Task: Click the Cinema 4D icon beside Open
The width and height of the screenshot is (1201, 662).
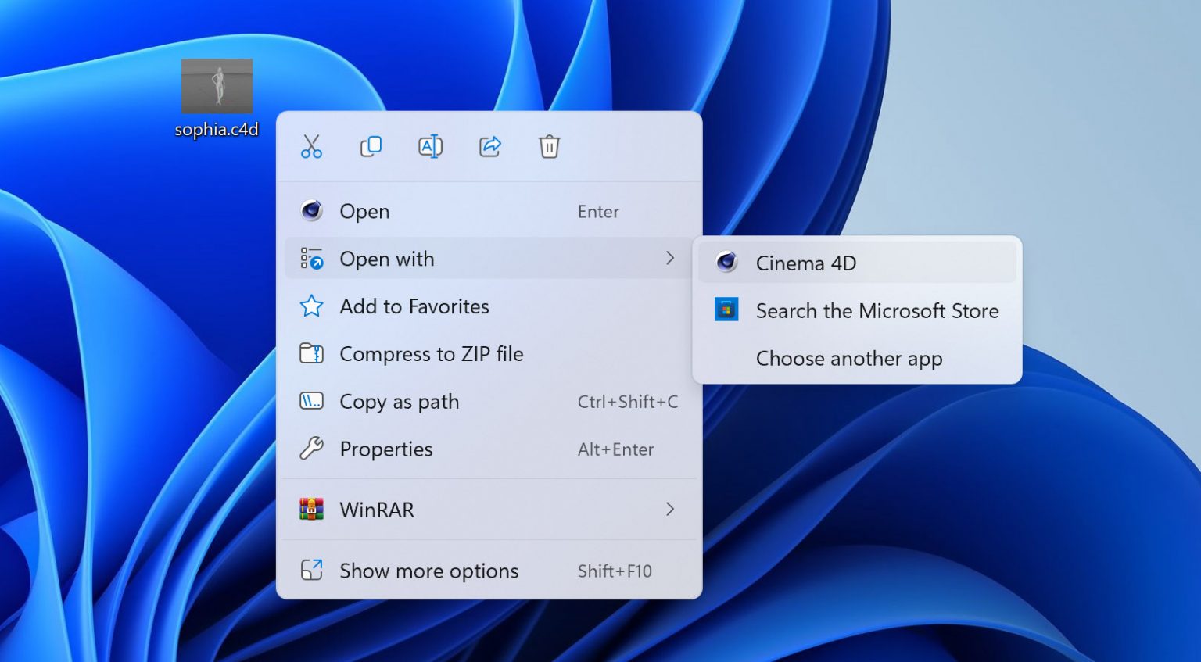Action: (312, 211)
